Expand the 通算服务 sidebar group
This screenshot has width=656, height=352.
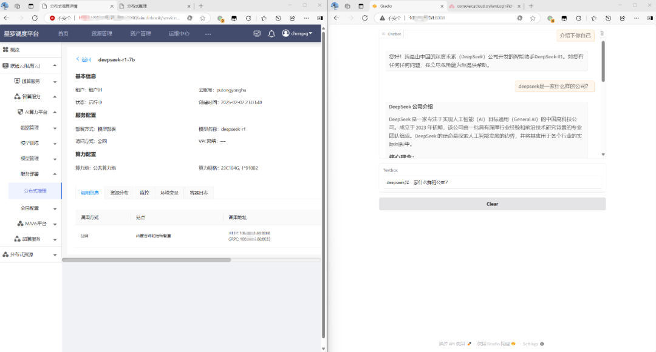[31, 81]
